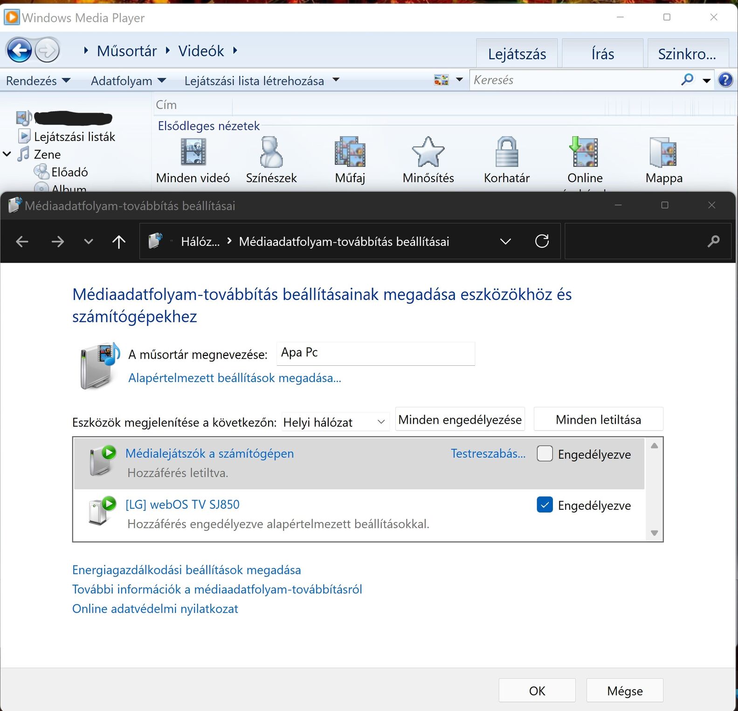Open the Adatfolyam dropdown menu
Image resolution: width=738 pixels, height=711 pixels.
point(128,81)
